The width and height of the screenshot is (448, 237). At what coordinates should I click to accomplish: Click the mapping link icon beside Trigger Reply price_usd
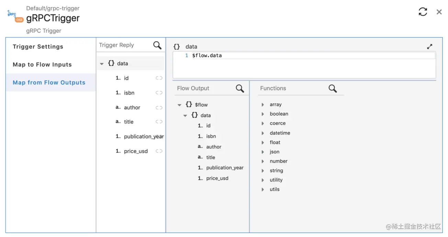coord(159,151)
